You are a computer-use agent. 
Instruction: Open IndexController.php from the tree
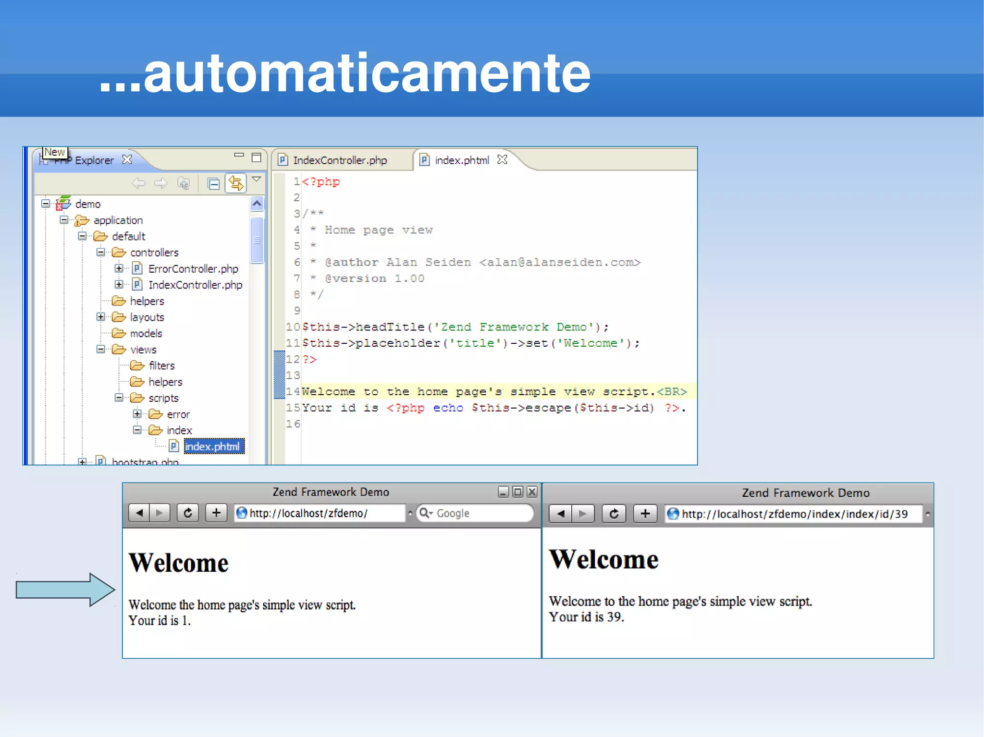click(x=195, y=285)
